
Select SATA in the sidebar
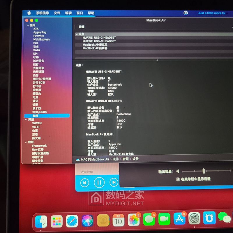click(37, 50)
